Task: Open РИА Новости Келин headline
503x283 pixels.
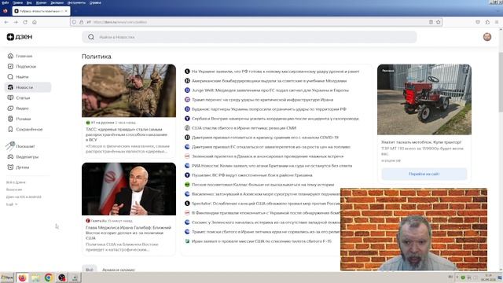Action: (x=272, y=166)
